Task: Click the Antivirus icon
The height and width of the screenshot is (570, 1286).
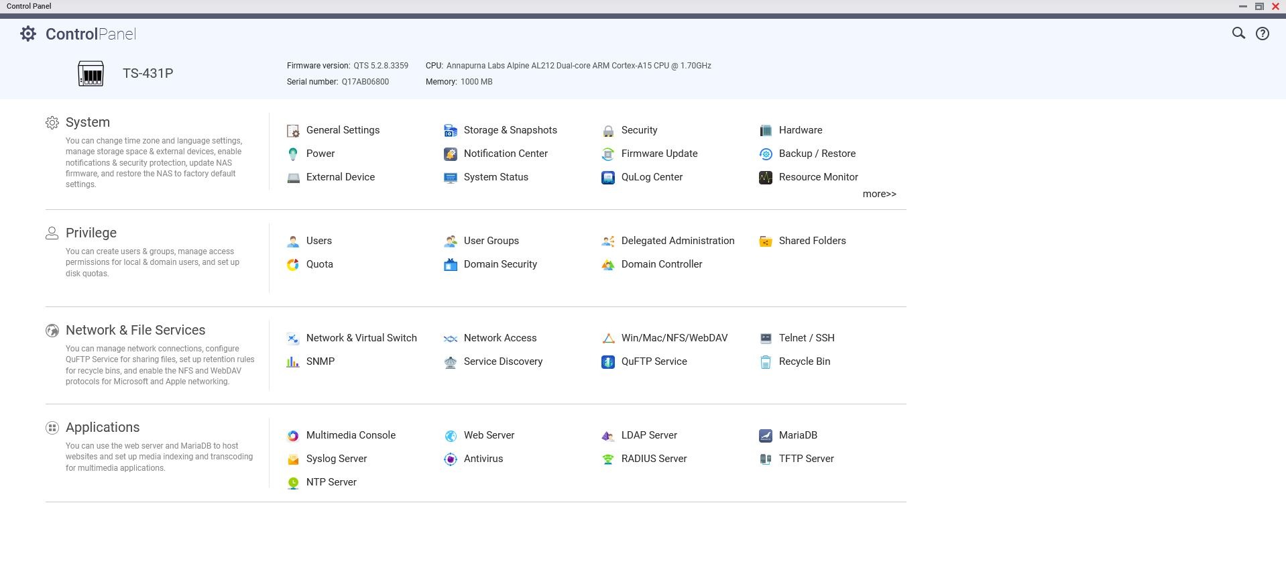Action: [451, 459]
